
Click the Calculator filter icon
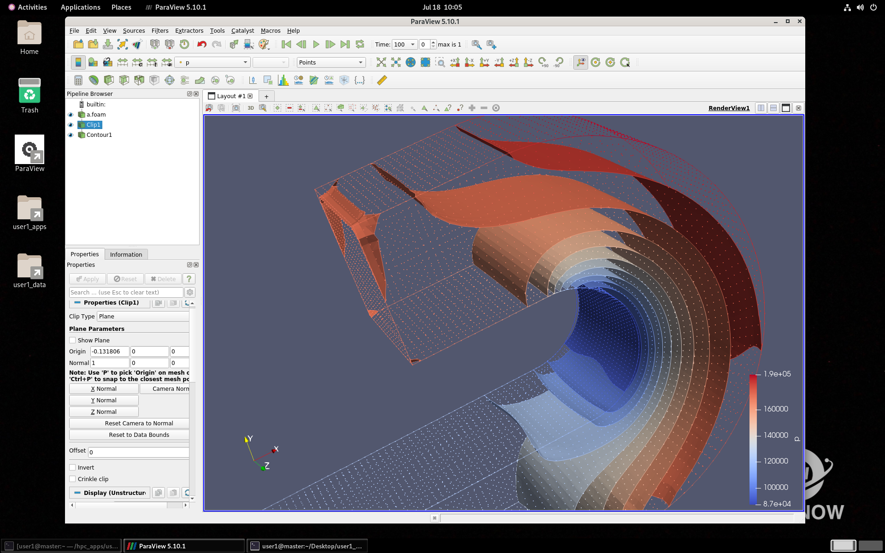pyautogui.click(x=78, y=80)
